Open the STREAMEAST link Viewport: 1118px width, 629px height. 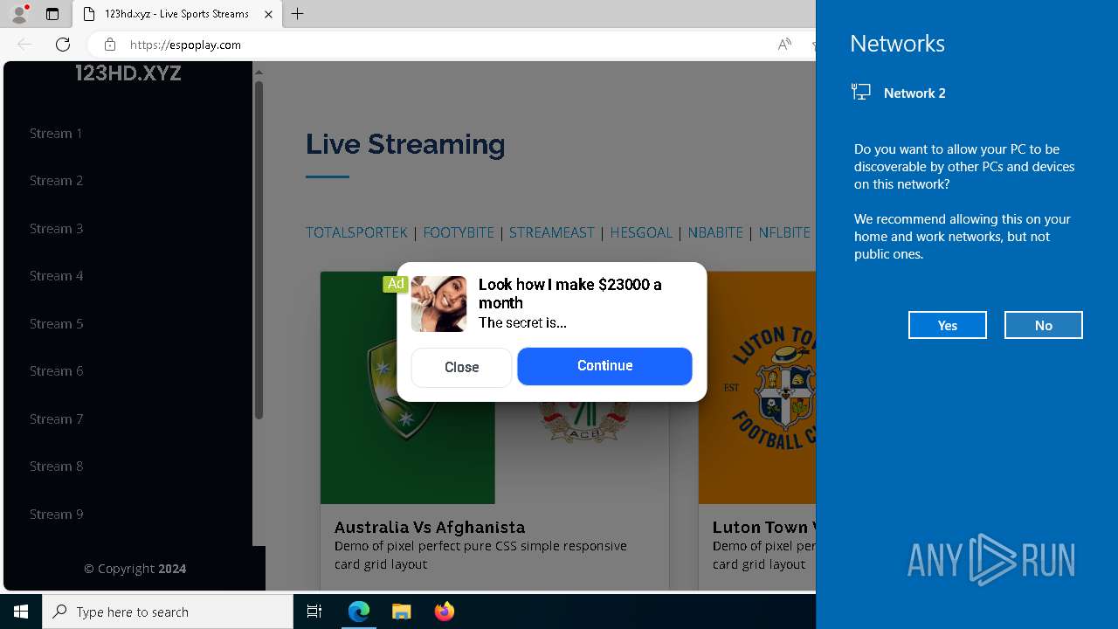pyautogui.click(x=552, y=232)
